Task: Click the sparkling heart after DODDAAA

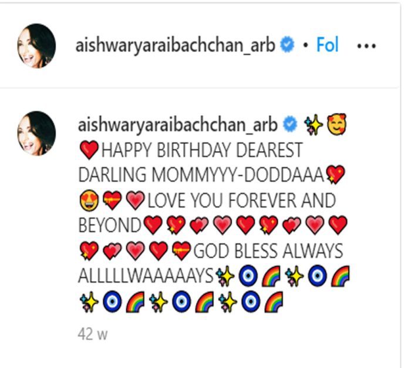Action: pyautogui.click(x=335, y=175)
